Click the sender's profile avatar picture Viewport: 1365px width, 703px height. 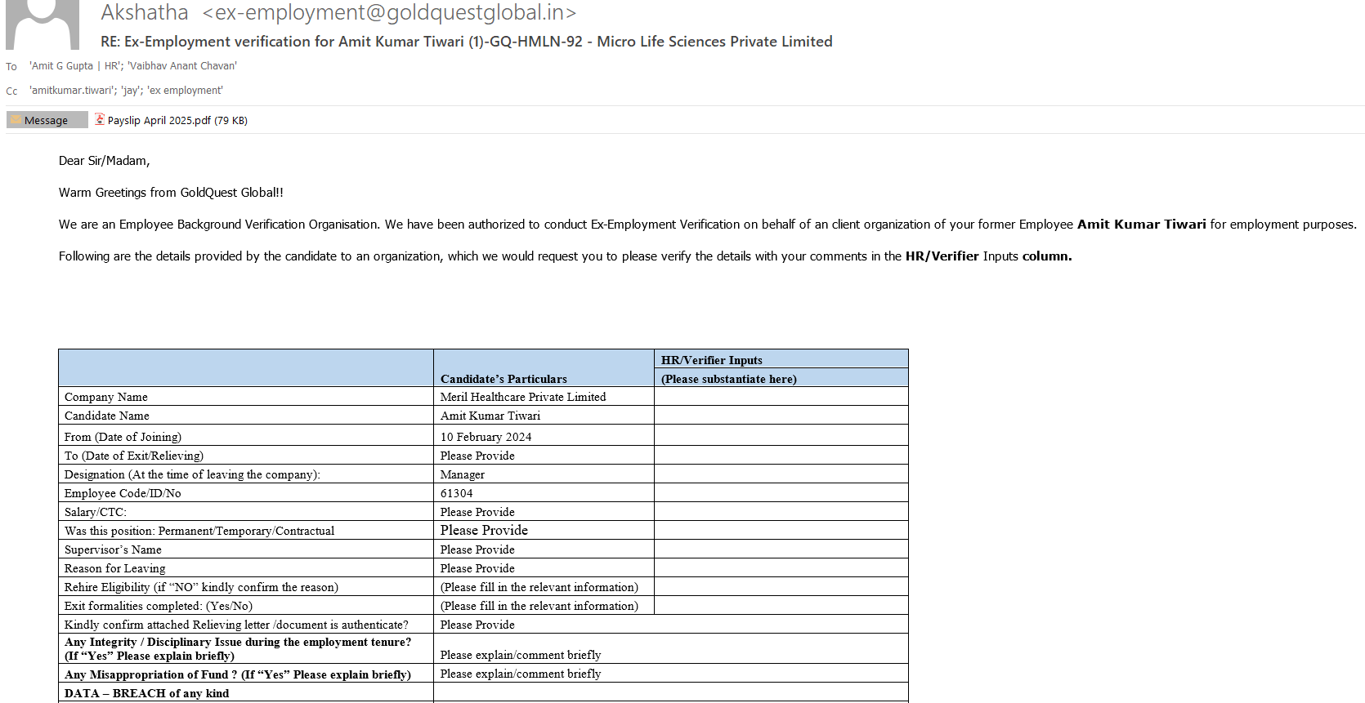(43, 24)
